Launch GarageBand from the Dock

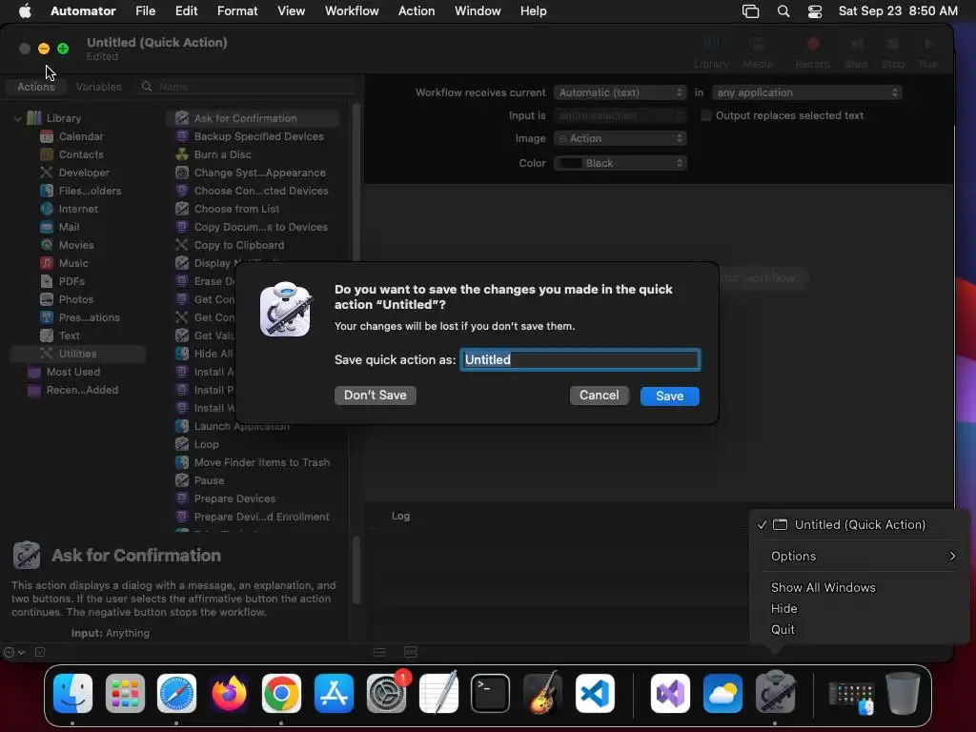click(x=542, y=693)
